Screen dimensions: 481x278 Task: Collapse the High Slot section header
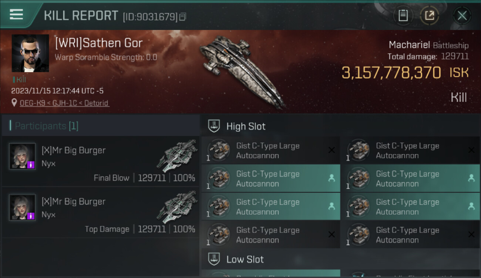(x=246, y=126)
